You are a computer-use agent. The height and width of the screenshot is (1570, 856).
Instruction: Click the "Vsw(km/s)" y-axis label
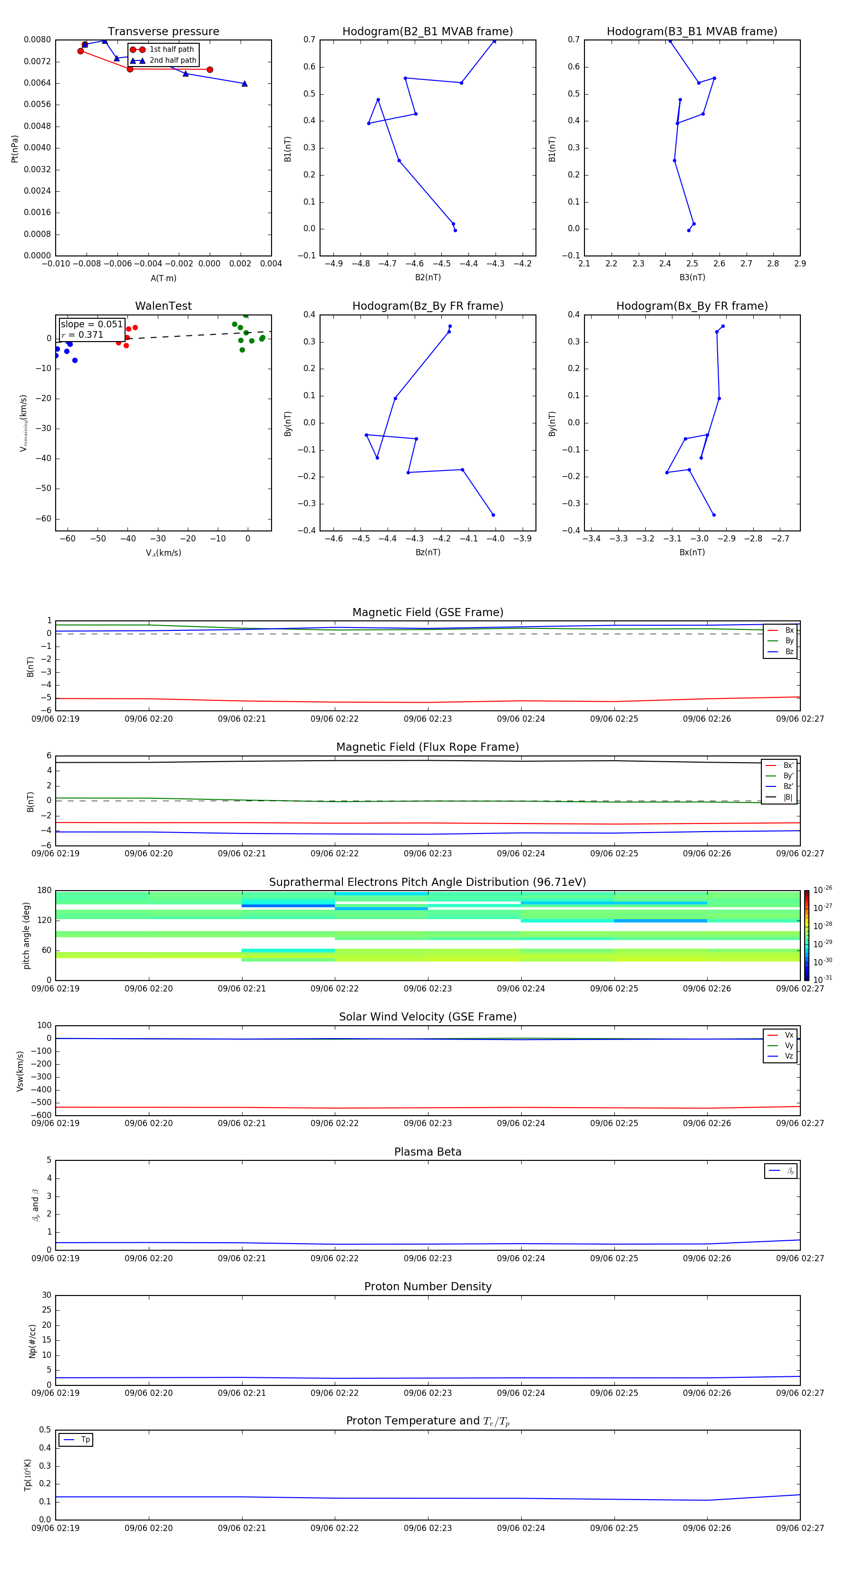click(20, 1071)
